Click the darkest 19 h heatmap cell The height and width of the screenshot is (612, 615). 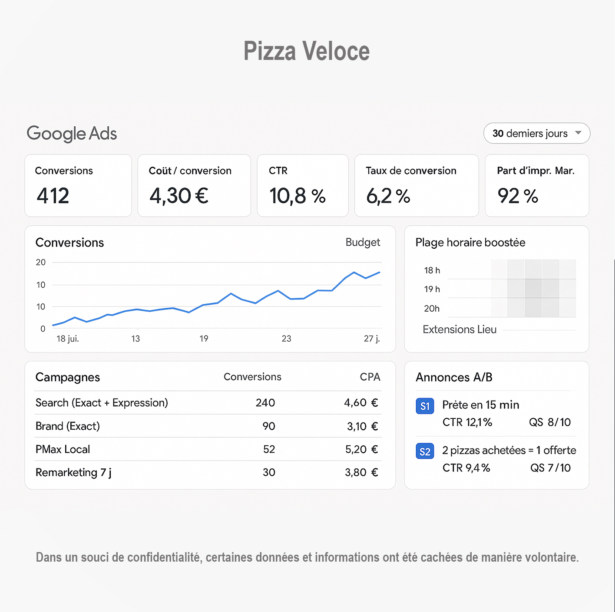(x=533, y=289)
